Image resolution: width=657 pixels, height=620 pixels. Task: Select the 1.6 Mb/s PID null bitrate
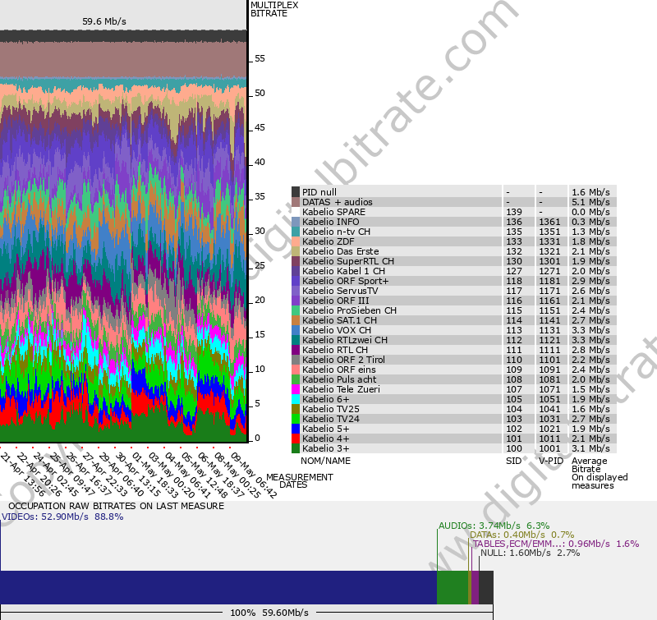(x=590, y=192)
